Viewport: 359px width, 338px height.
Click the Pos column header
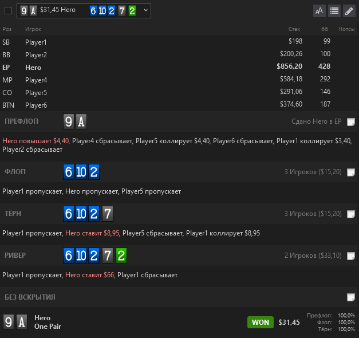click(x=7, y=29)
